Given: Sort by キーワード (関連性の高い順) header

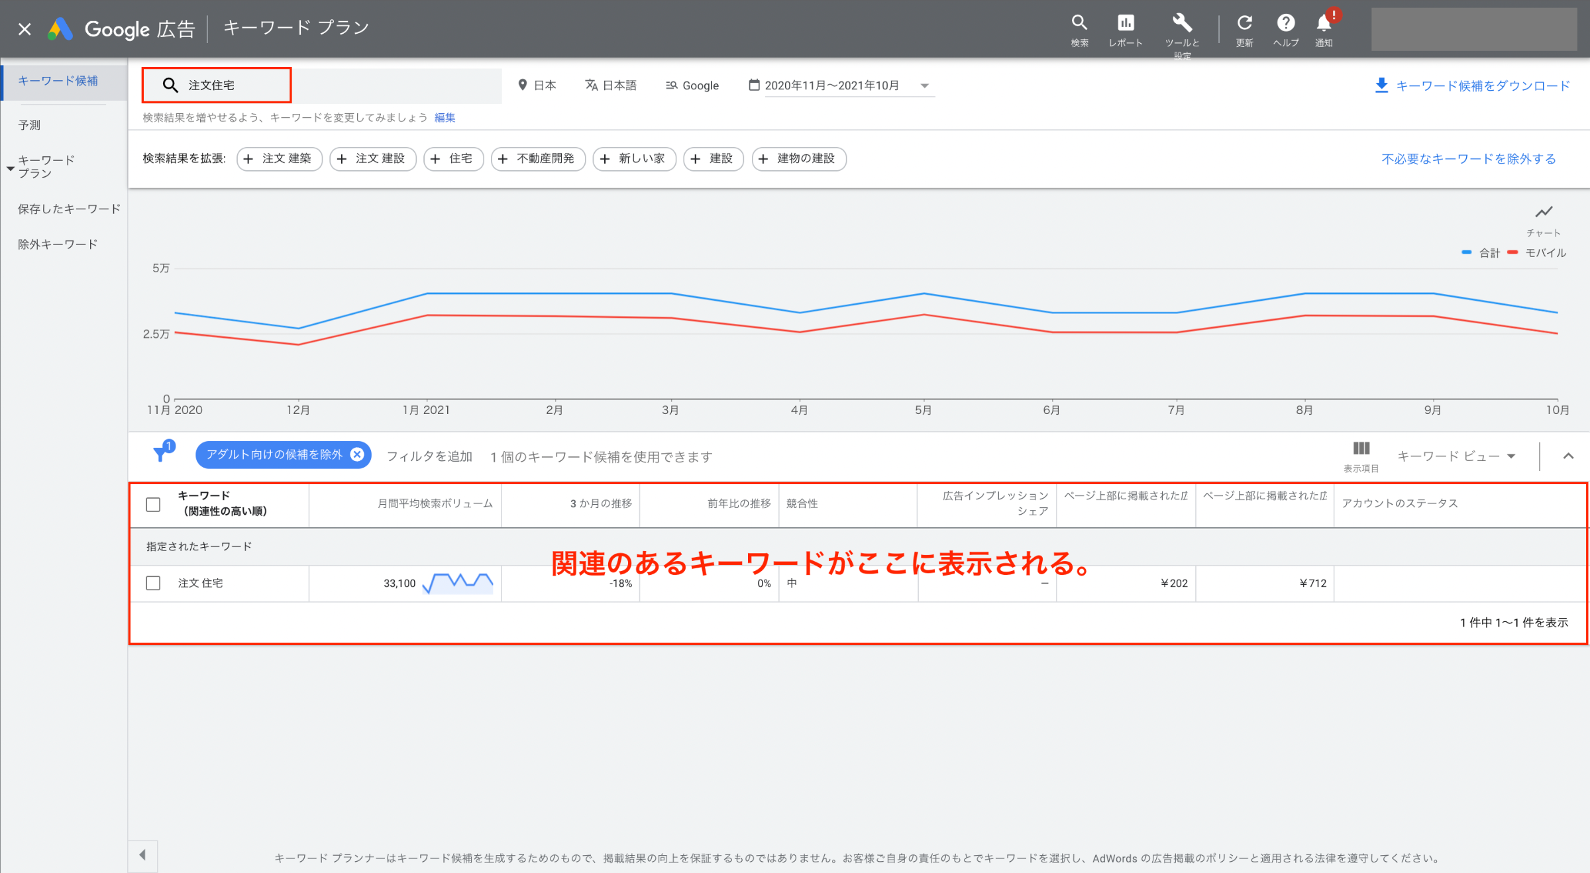Looking at the screenshot, I should (222, 503).
